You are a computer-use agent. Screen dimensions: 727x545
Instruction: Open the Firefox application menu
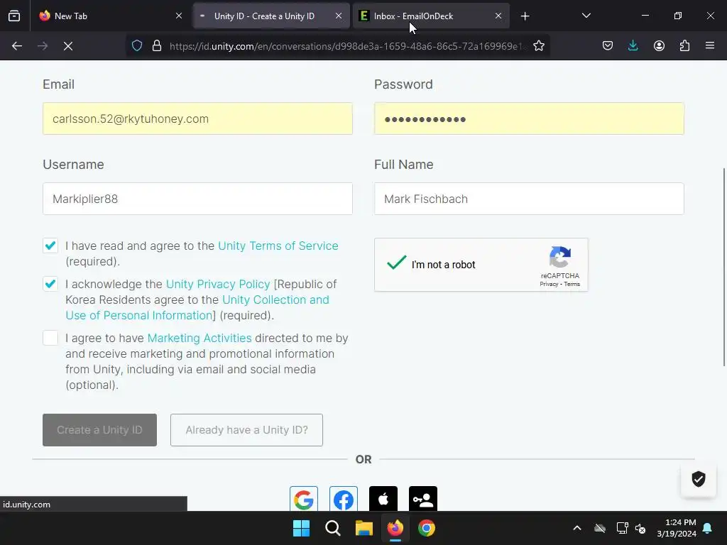point(709,46)
